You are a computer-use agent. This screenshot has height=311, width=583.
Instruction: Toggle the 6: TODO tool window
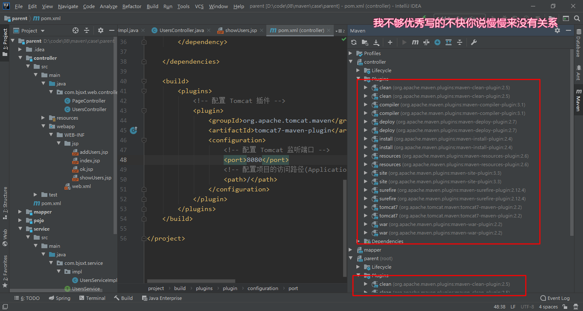[x=27, y=298]
